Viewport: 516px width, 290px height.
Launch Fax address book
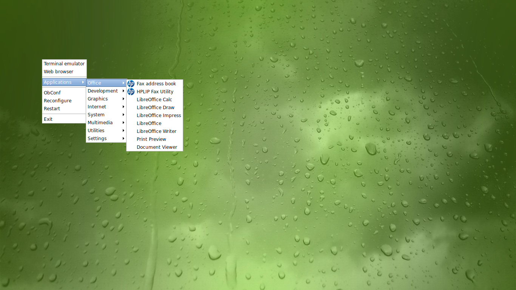click(154, 84)
